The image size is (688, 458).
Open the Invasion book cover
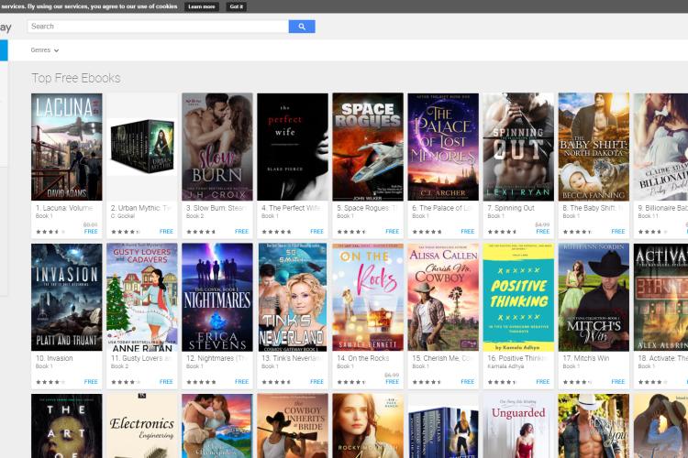tap(67, 297)
